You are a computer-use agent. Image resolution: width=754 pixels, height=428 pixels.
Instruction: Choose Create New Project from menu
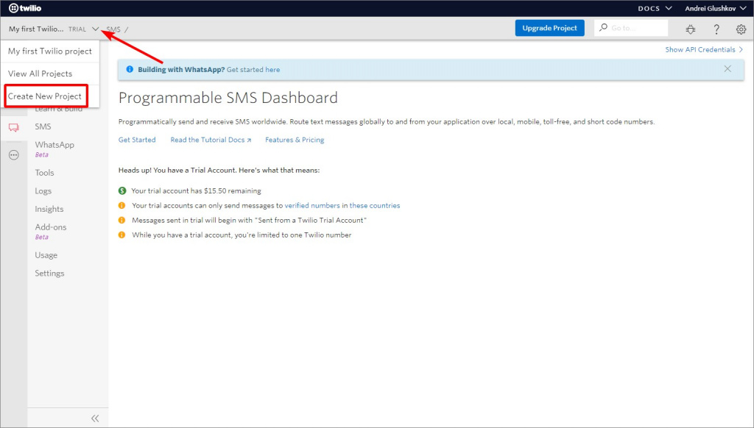point(45,96)
